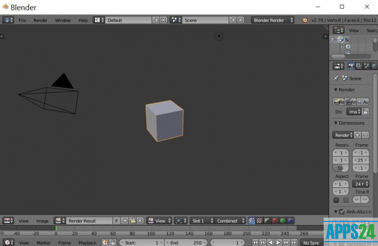Click the lamp object in the view
378x246 pixels.
(219, 36)
